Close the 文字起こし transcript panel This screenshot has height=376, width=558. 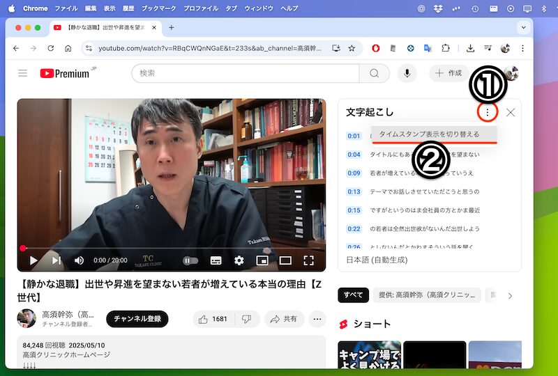coord(511,112)
